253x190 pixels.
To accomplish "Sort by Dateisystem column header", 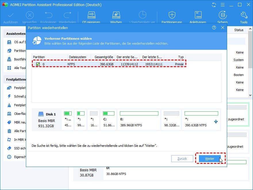I will tap(79, 57).
